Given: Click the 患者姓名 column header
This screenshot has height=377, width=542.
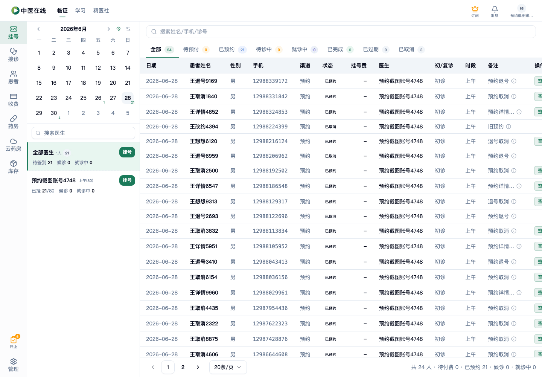Looking at the screenshot, I should (x=200, y=66).
